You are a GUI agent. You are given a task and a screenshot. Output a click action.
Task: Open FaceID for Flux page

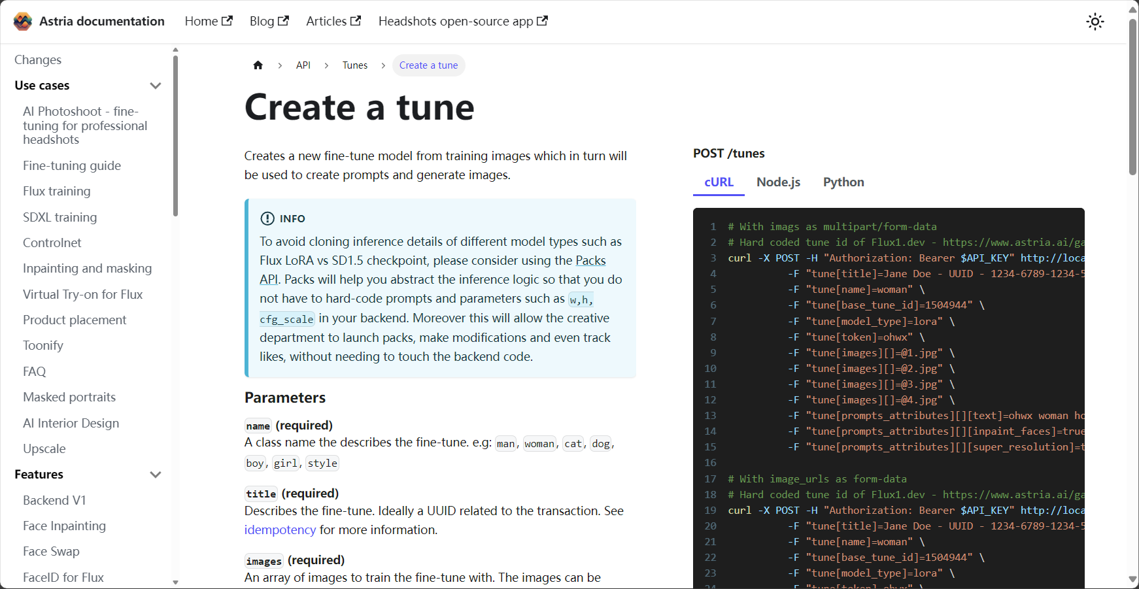[63, 577]
